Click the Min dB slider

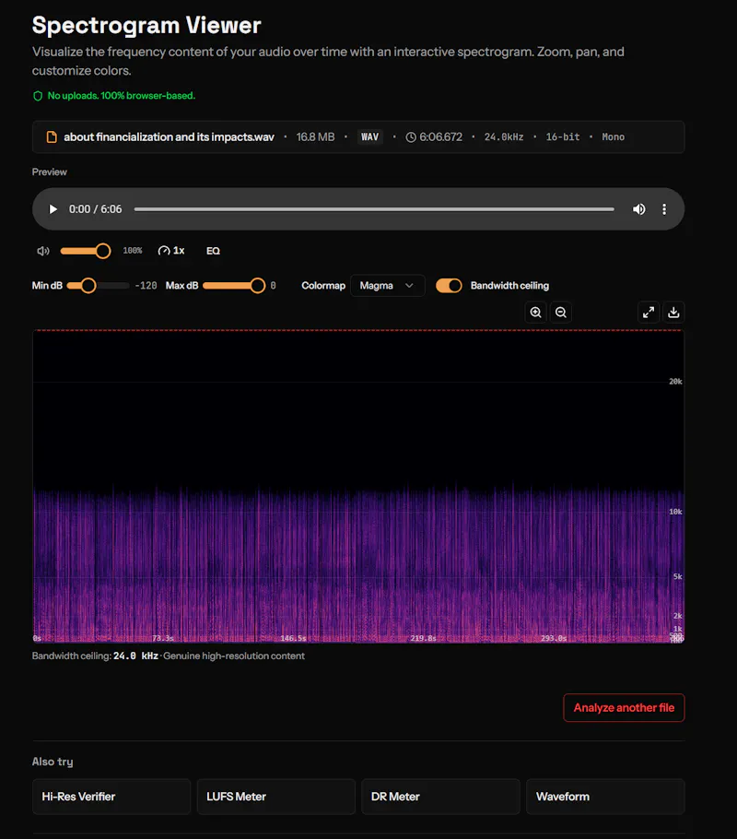[x=98, y=286]
